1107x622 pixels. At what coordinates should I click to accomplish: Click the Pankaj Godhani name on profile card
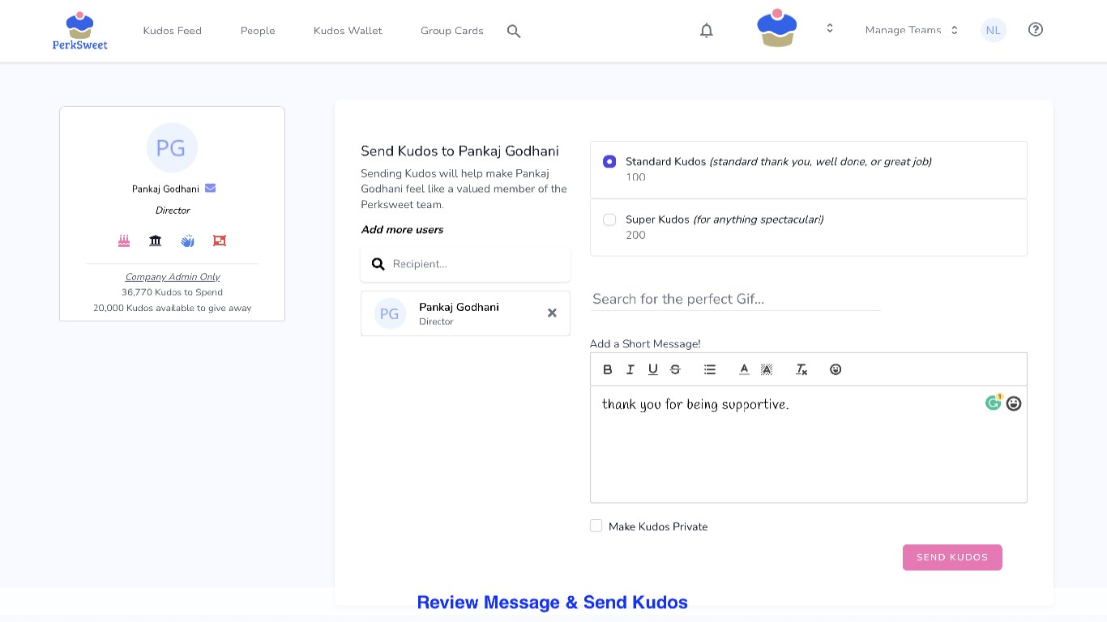[x=165, y=189]
